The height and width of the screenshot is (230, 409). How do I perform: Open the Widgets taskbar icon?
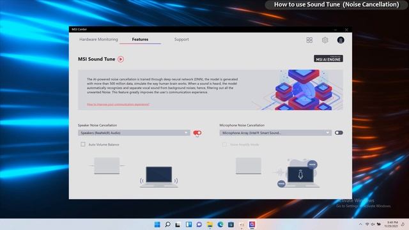click(x=189, y=224)
